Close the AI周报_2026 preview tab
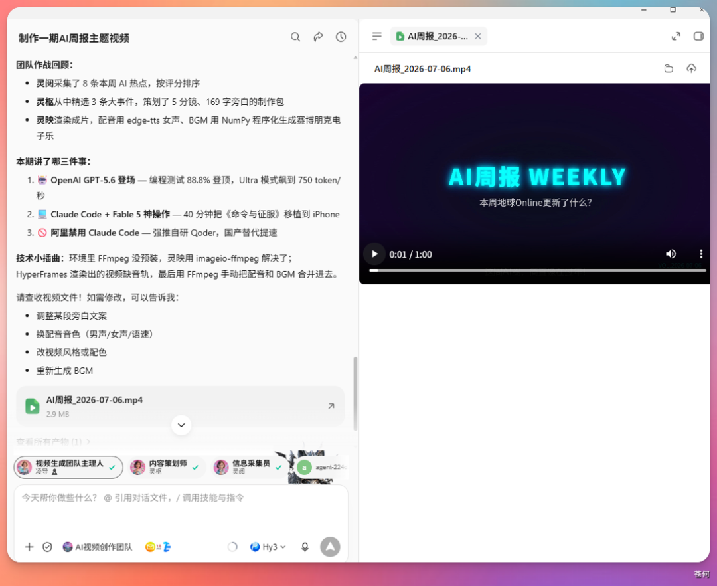The image size is (717, 586). pyautogui.click(x=478, y=36)
